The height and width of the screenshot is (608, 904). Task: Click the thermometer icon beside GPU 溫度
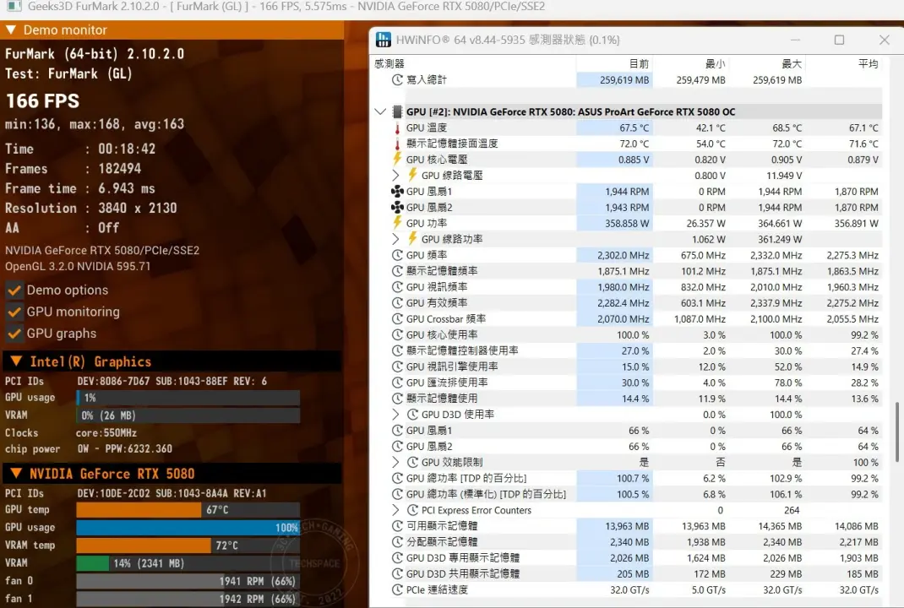pos(397,128)
